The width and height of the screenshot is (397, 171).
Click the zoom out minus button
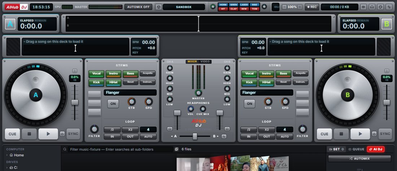284,7
